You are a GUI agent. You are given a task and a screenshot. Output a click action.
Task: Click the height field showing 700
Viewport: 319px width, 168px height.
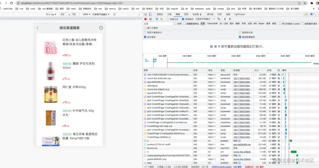pos(75,14)
